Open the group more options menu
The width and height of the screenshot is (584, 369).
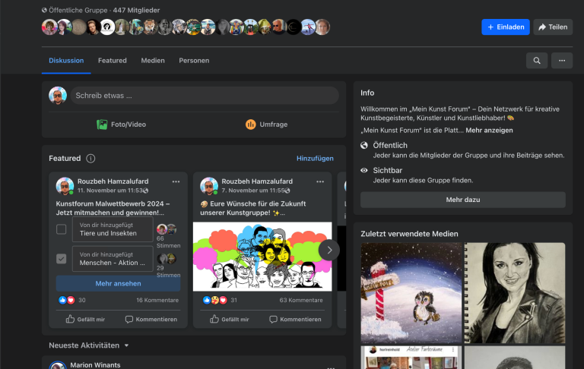pos(562,61)
